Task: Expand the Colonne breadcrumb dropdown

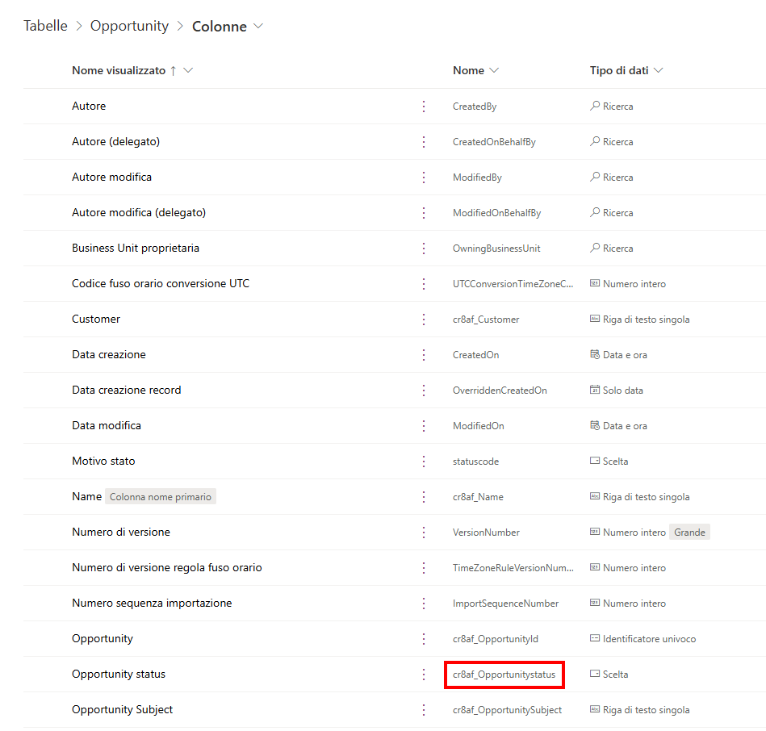Action: 258,26
